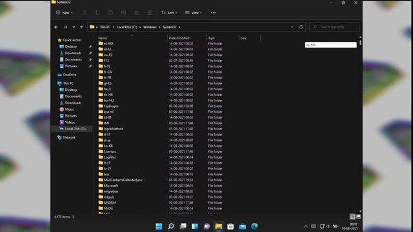The image size is (413, 232).
Task: Open Chat from the taskbar
Action: [206, 226]
